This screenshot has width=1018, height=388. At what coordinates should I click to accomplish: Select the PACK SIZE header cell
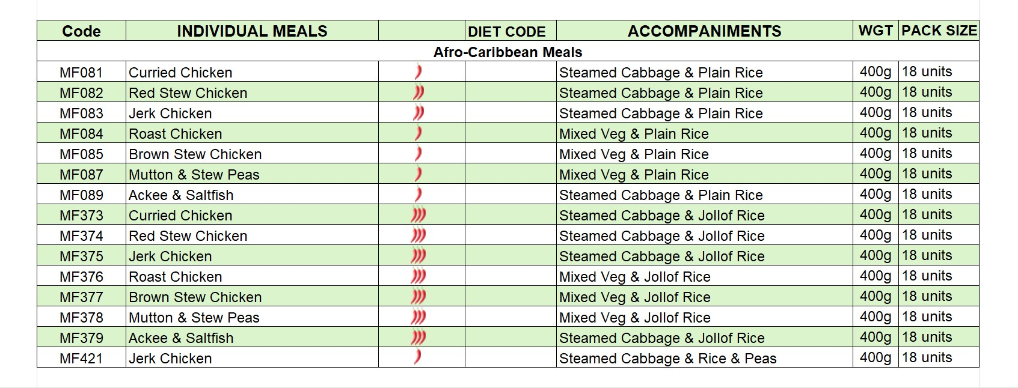pos(939,31)
